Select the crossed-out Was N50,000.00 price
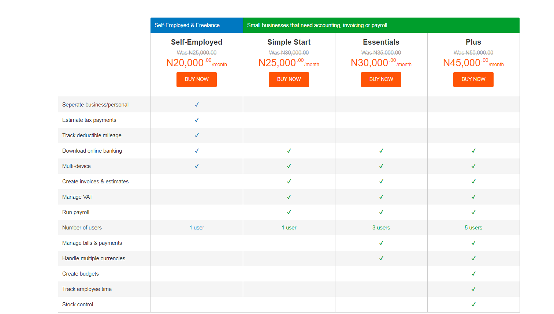The height and width of the screenshot is (314, 554). (473, 52)
